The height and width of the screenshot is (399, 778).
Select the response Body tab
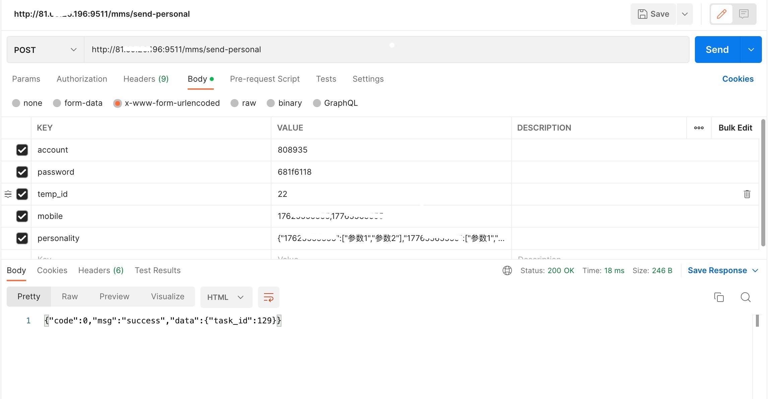(x=16, y=270)
